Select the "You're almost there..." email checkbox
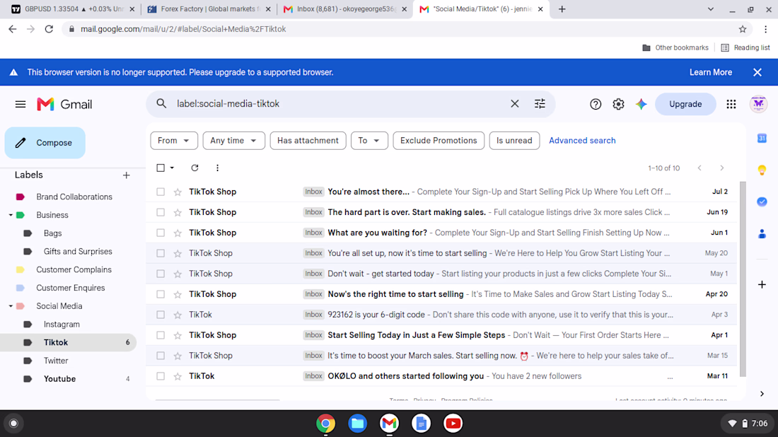This screenshot has width=778, height=437. (161, 192)
